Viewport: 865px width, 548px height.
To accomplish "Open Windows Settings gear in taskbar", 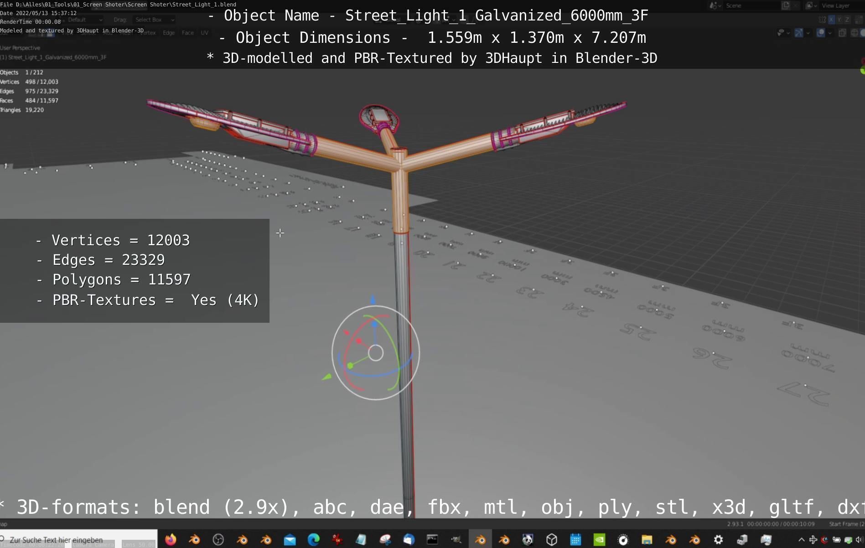I will click(x=718, y=540).
